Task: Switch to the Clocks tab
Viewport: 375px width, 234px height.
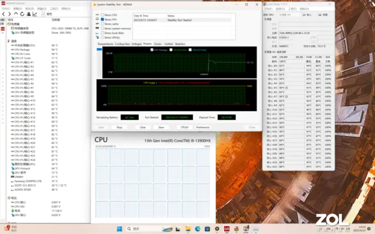Action: 158,44
